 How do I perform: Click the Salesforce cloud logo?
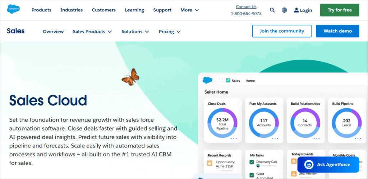pos(13,9)
